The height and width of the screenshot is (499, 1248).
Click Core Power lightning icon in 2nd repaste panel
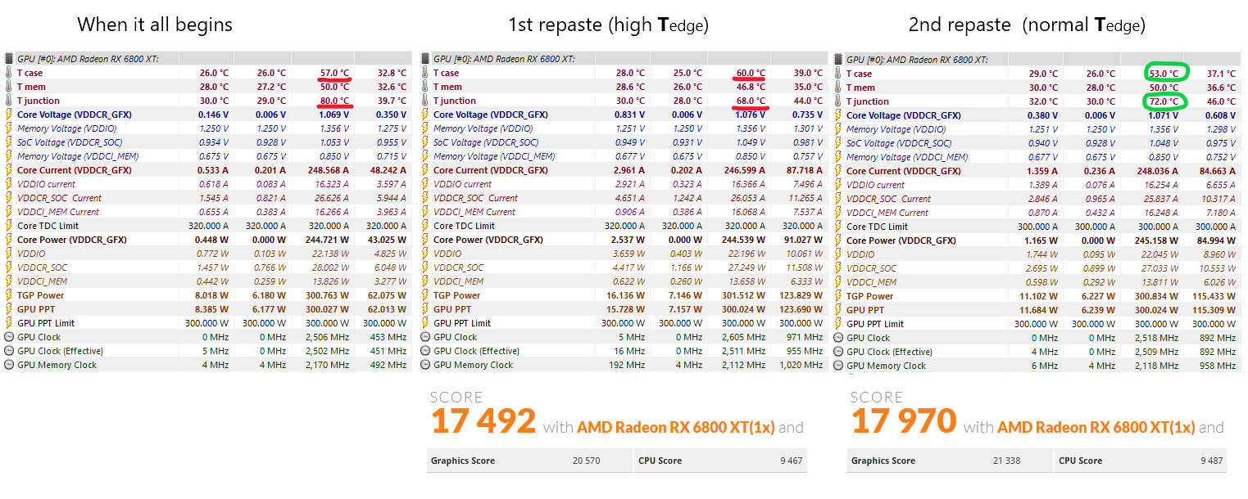point(838,241)
